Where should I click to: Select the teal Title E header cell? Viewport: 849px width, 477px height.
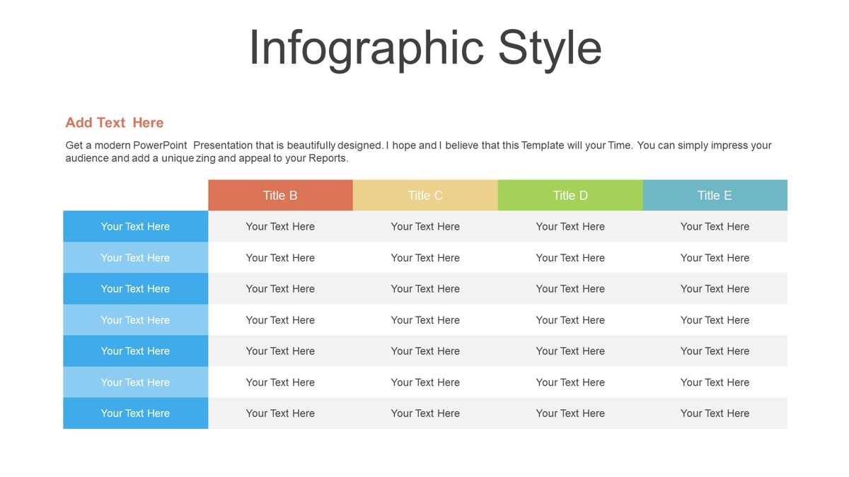715,195
